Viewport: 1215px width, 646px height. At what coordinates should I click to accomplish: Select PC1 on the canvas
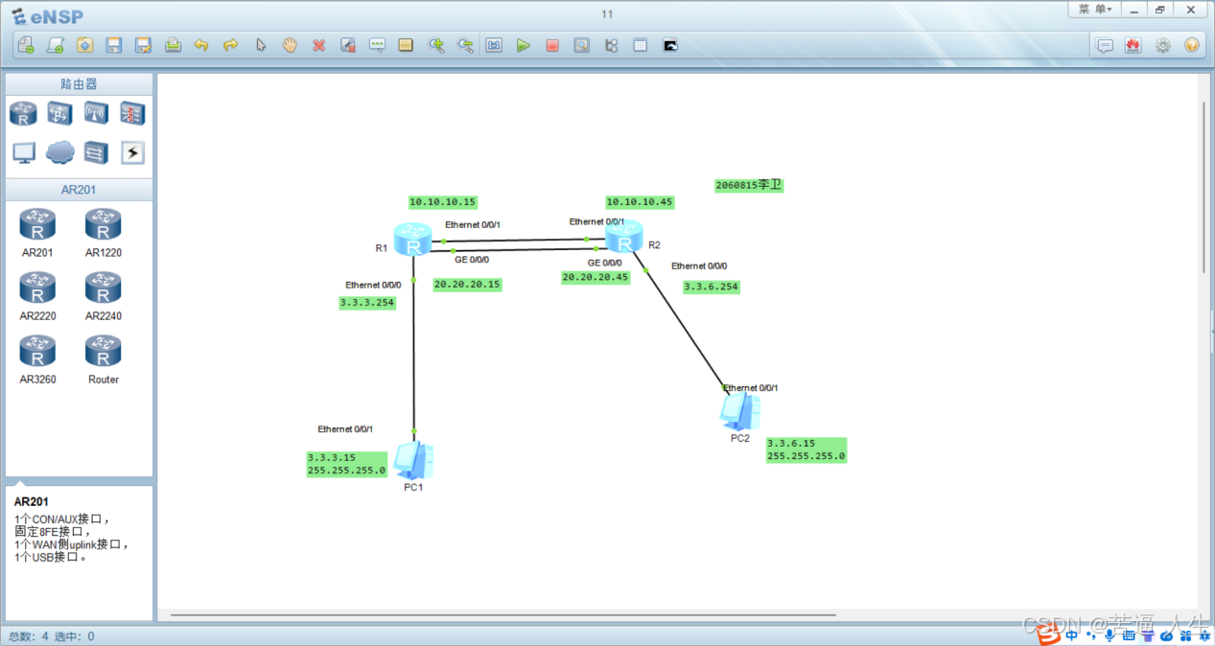point(413,461)
